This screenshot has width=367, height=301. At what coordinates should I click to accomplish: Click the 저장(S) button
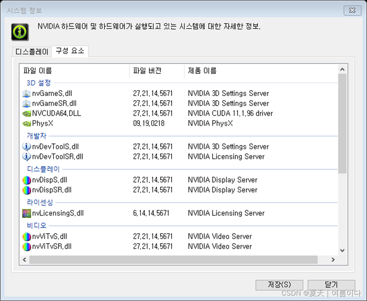tap(279, 285)
